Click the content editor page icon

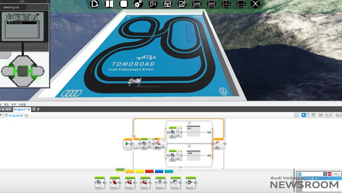296,115
